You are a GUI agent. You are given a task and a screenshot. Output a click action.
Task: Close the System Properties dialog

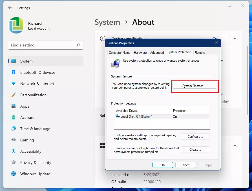(216, 43)
